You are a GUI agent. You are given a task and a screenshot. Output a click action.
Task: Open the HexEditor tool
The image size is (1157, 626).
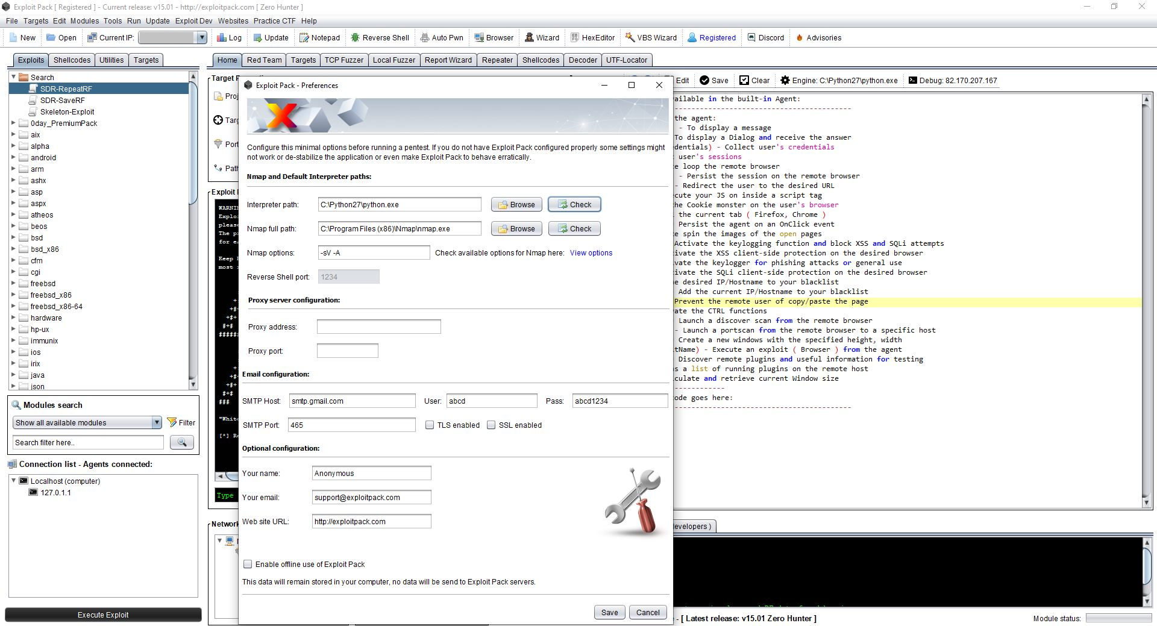coord(592,37)
